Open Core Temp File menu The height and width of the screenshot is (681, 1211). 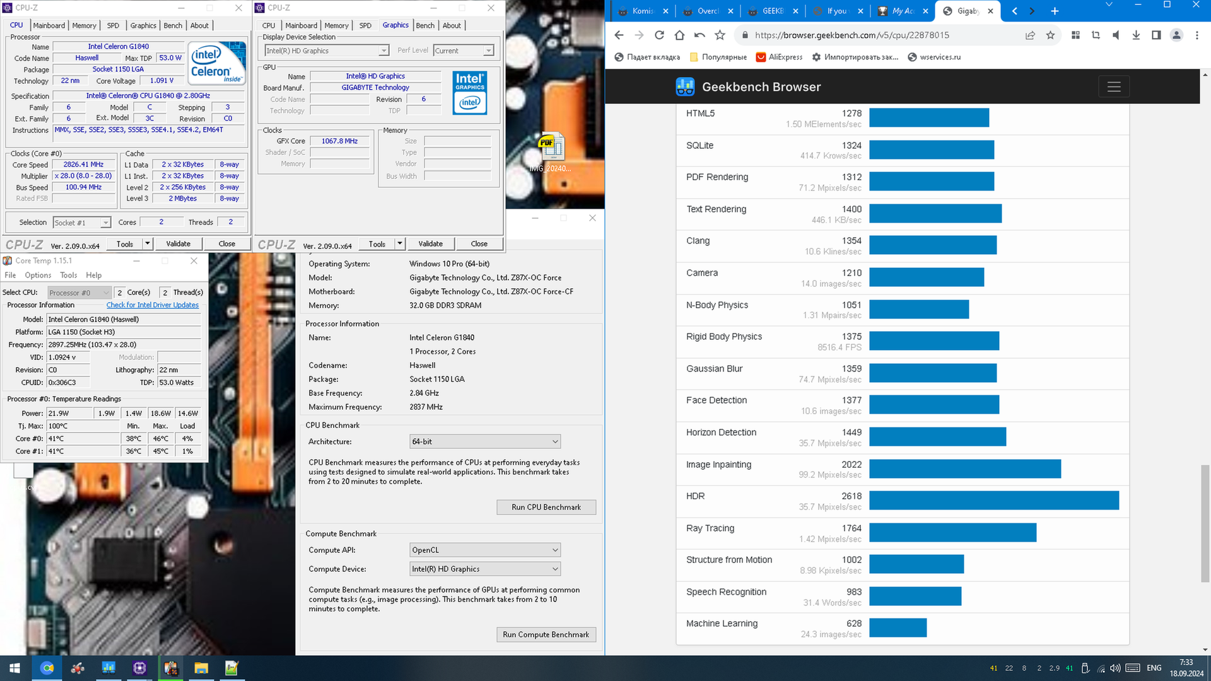tap(10, 275)
